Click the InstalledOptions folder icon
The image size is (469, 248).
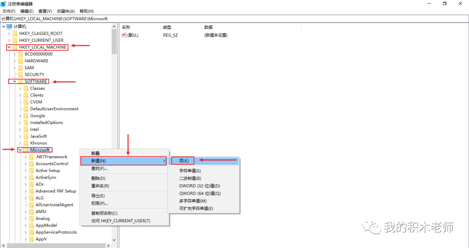coord(26,123)
